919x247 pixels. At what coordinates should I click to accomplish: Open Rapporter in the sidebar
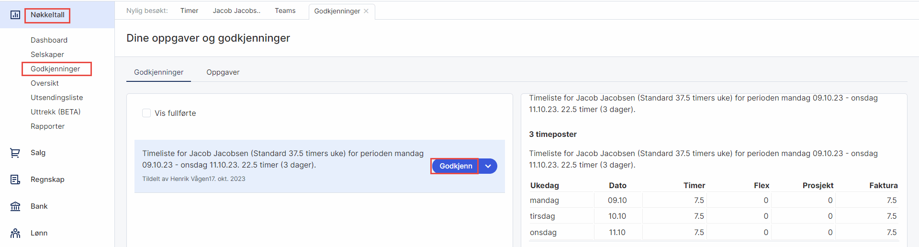click(x=47, y=126)
